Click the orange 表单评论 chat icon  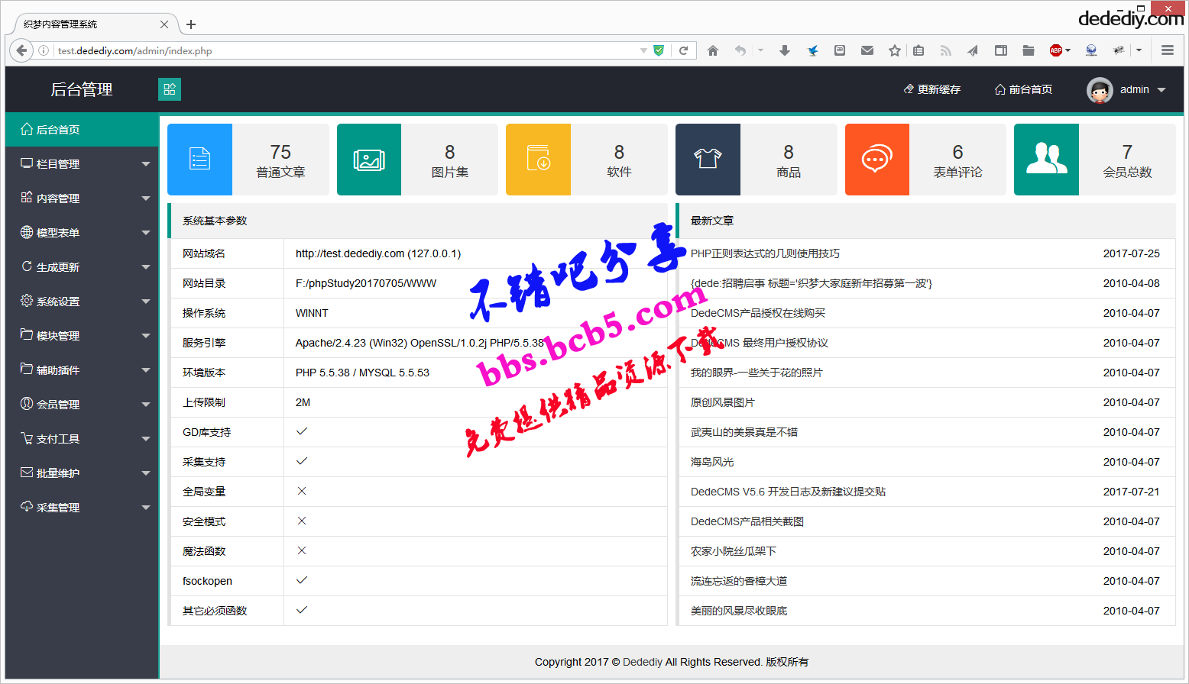click(877, 160)
